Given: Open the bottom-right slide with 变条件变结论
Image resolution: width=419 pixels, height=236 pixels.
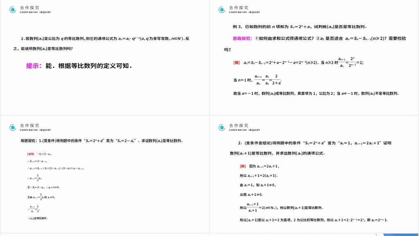Looking at the screenshot, I should pyautogui.click(x=314, y=174).
